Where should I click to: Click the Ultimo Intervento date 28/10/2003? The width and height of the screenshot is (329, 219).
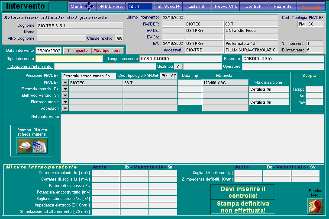tap(173, 18)
